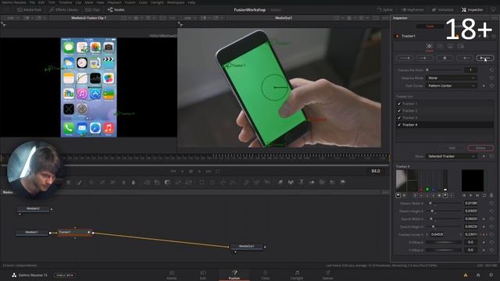Toggle the Tracker 2 checkbox

click(399, 111)
